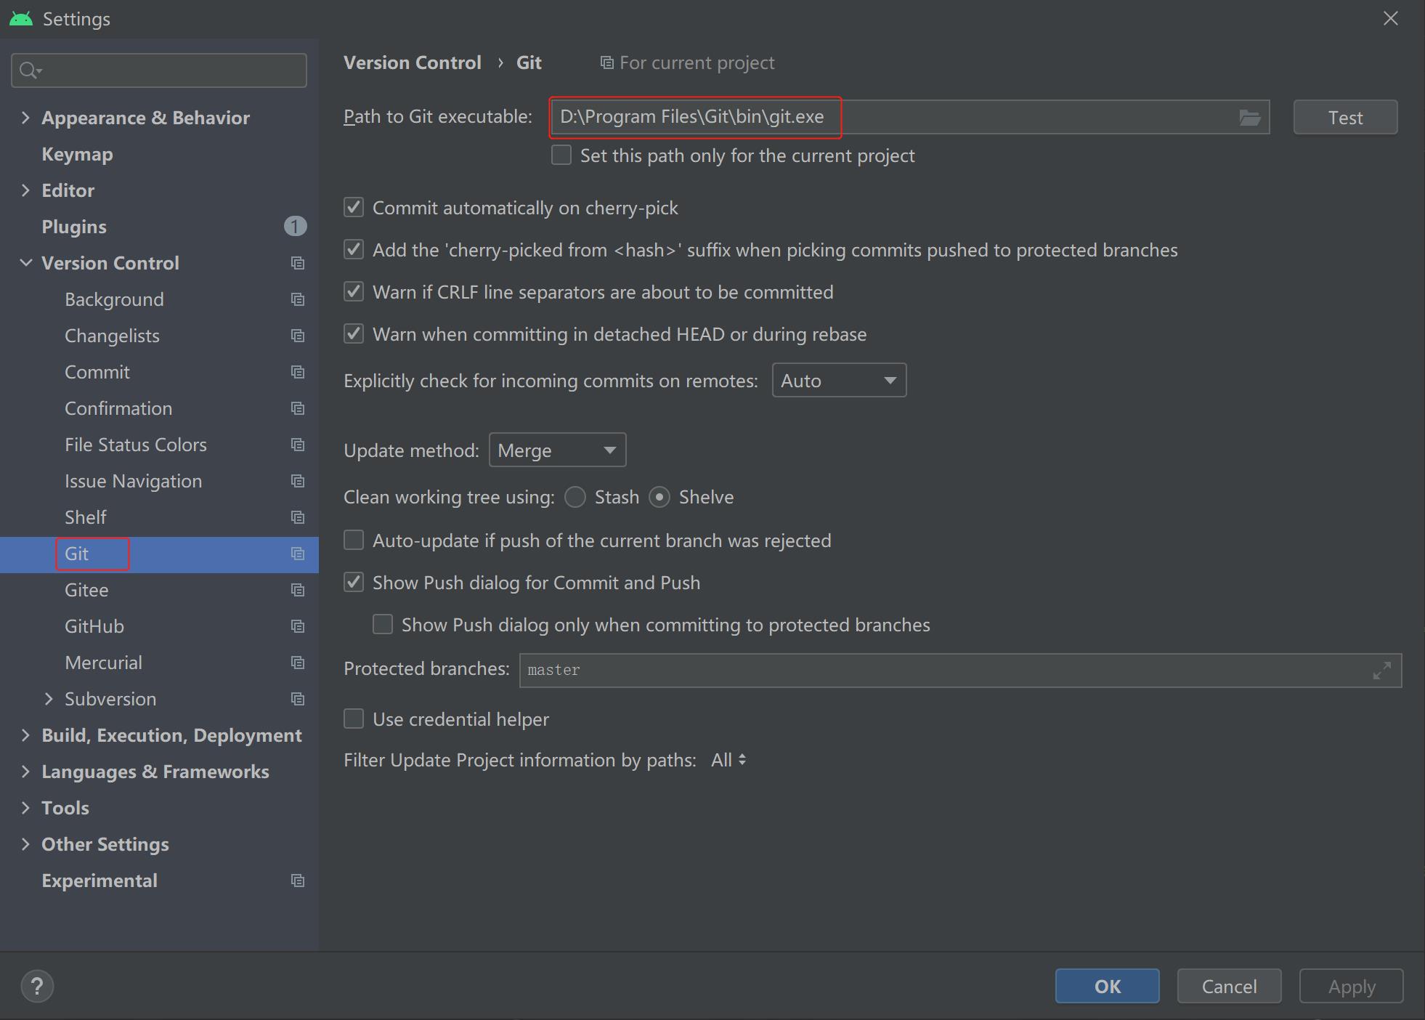1425x1020 pixels.
Task: Toggle Warn if CRLF line separators checkbox
Action: [x=354, y=292]
